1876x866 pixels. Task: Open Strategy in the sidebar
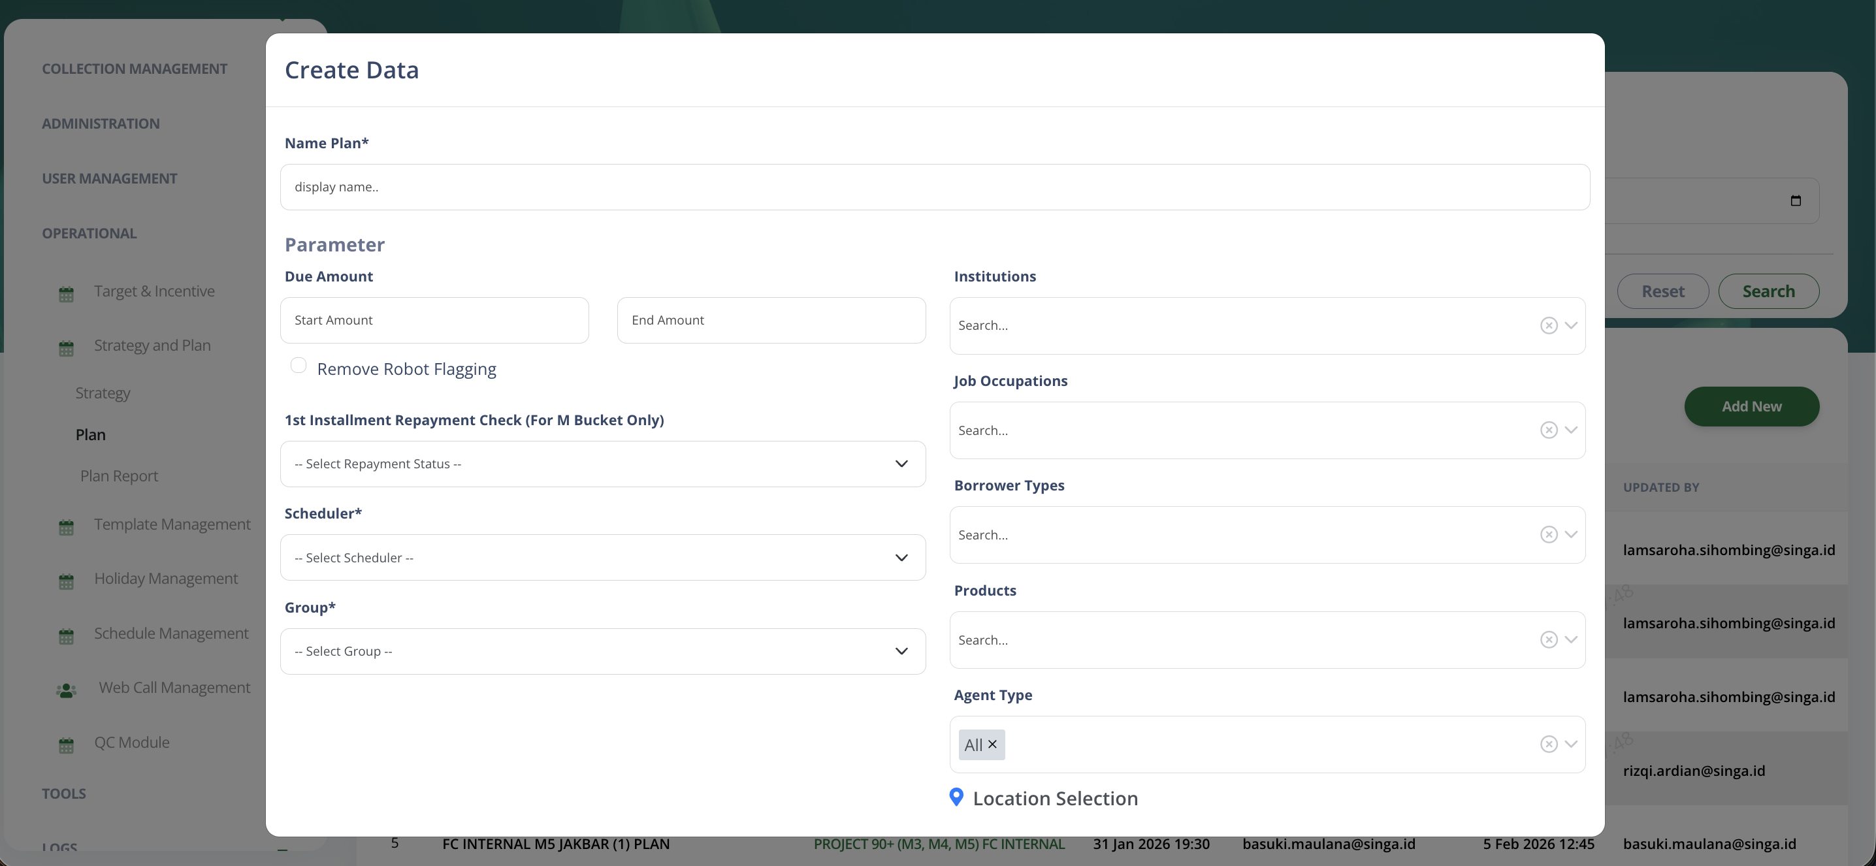[x=103, y=393]
